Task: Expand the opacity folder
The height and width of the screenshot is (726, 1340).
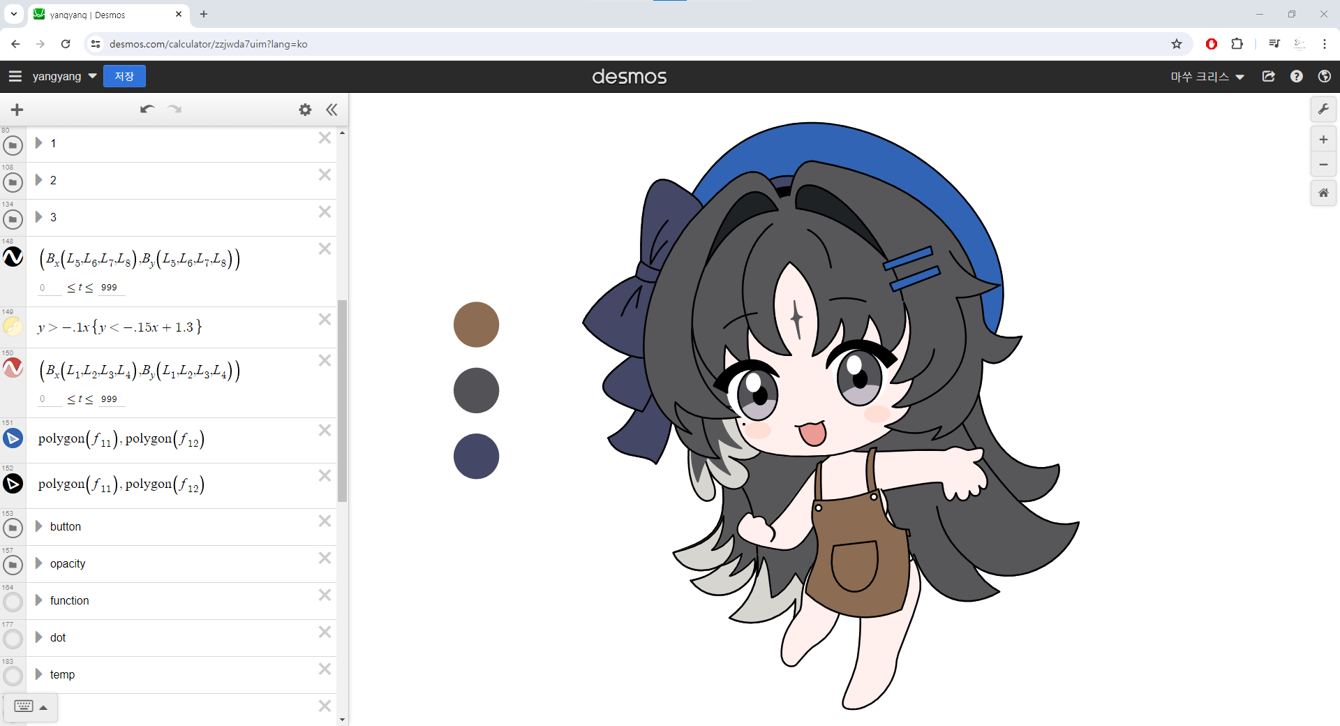Action: click(x=39, y=563)
